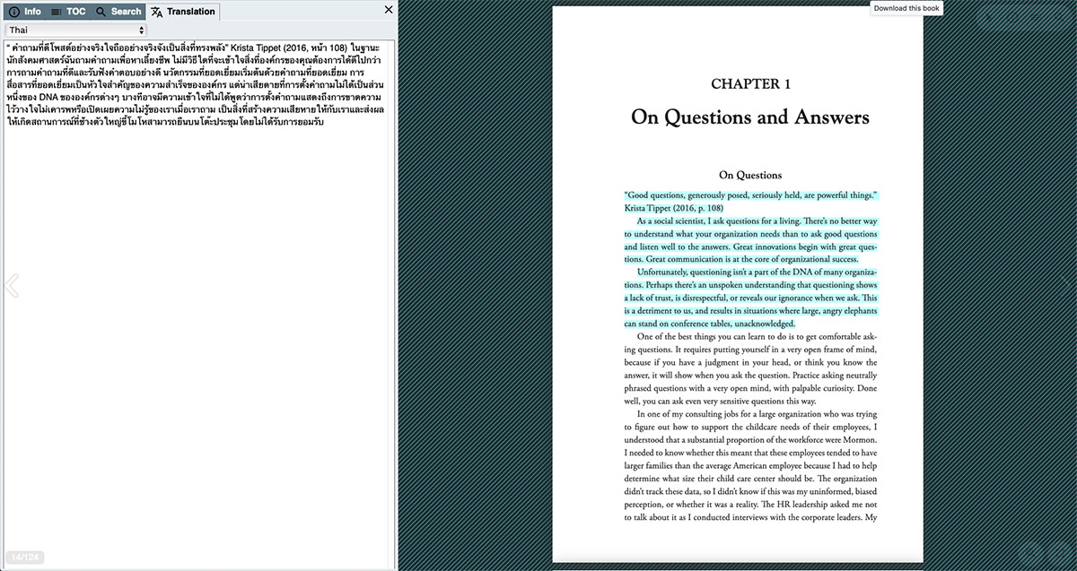Click the faint zoom control at the bottom right

point(1045,551)
